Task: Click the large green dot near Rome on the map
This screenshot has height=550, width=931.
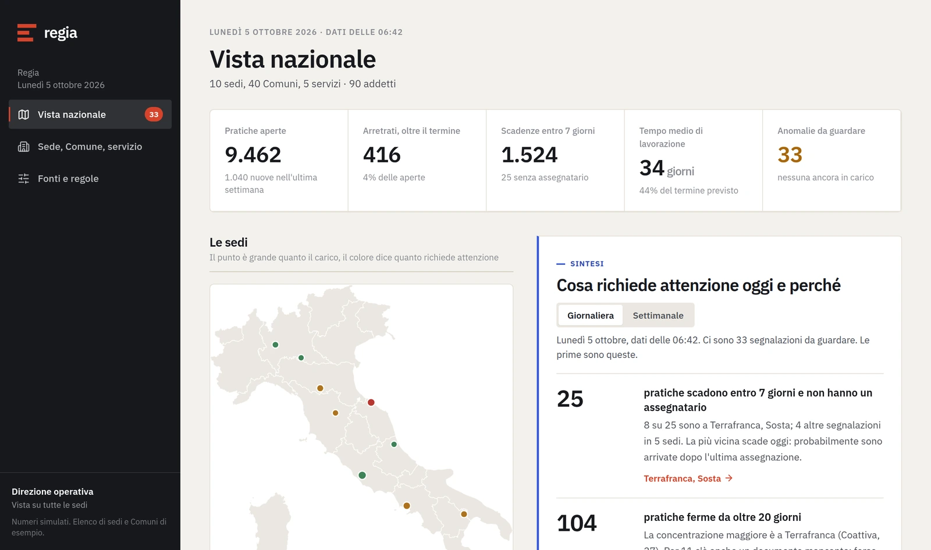Action: (363, 476)
